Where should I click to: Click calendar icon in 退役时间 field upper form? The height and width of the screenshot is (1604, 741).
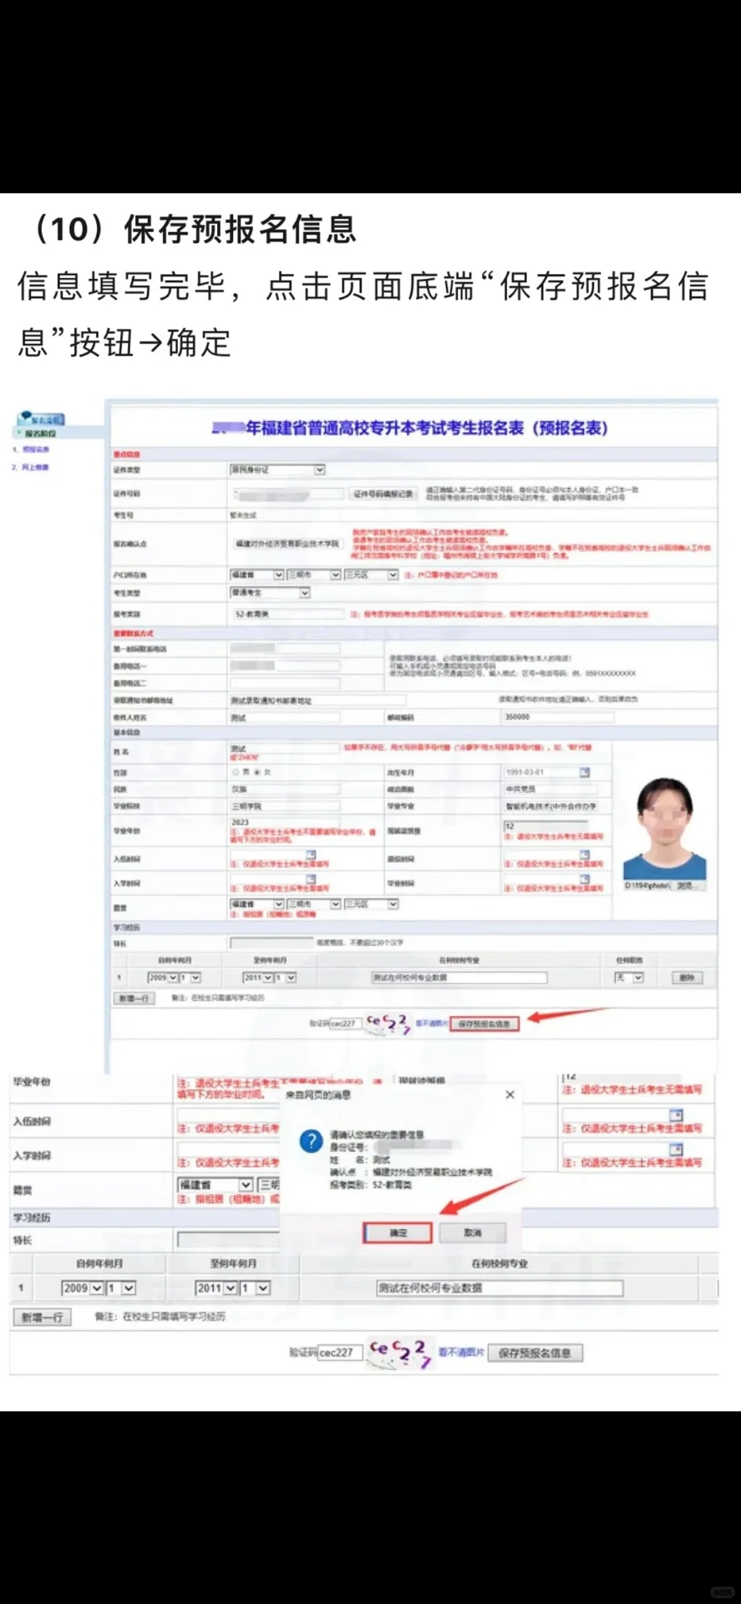click(584, 855)
